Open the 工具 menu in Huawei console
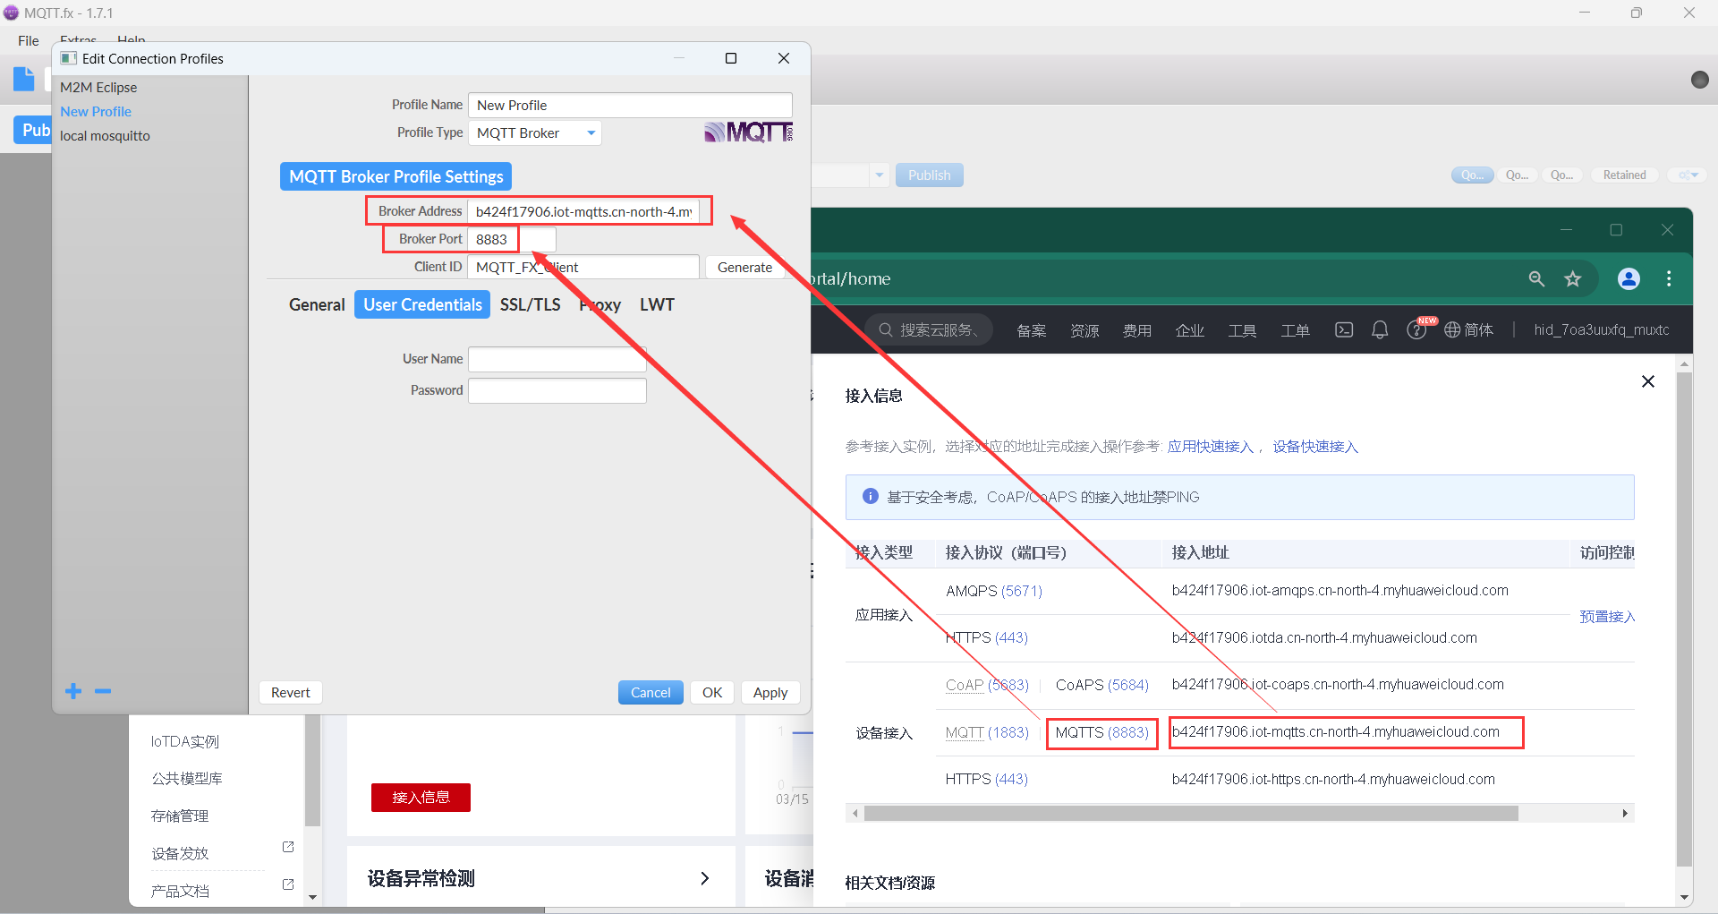 click(x=1242, y=330)
